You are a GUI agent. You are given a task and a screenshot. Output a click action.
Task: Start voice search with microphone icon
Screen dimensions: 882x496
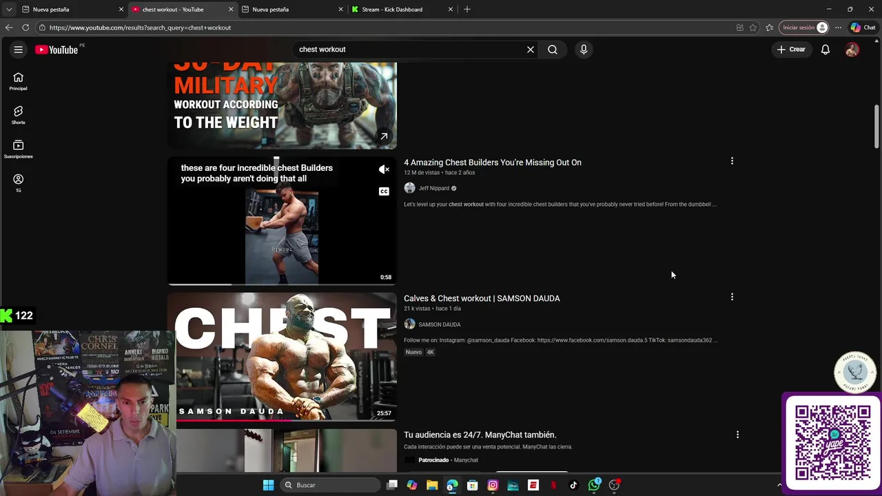[584, 50]
